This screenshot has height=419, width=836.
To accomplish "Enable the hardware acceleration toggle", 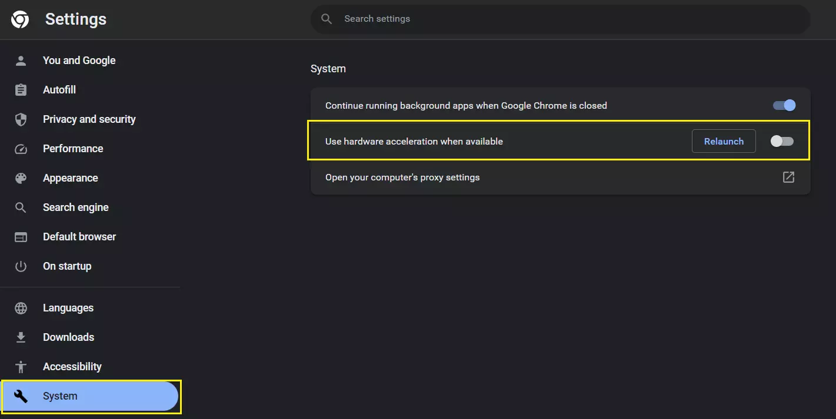I will [782, 141].
